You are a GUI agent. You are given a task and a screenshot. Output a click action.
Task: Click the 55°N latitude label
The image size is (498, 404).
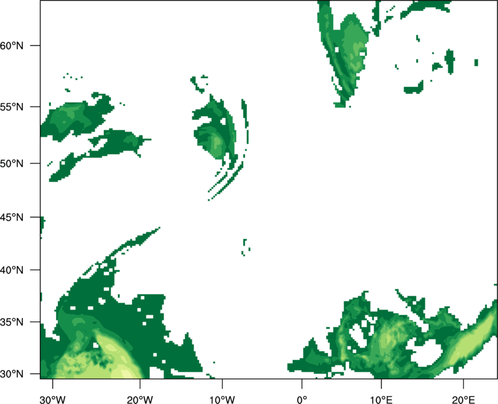pyautogui.click(x=12, y=107)
